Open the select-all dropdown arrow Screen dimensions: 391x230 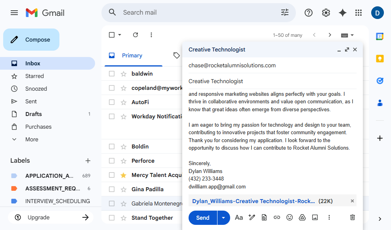point(120,35)
